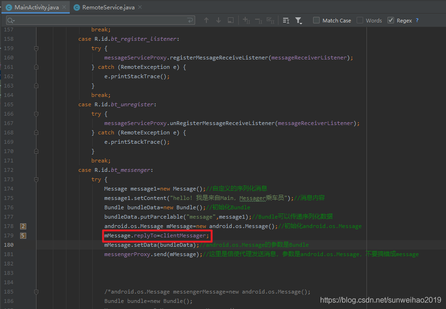Image resolution: width=446 pixels, height=309 pixels.
Task: Click clientMessager on line 179
Action: (x=183, y=235)
